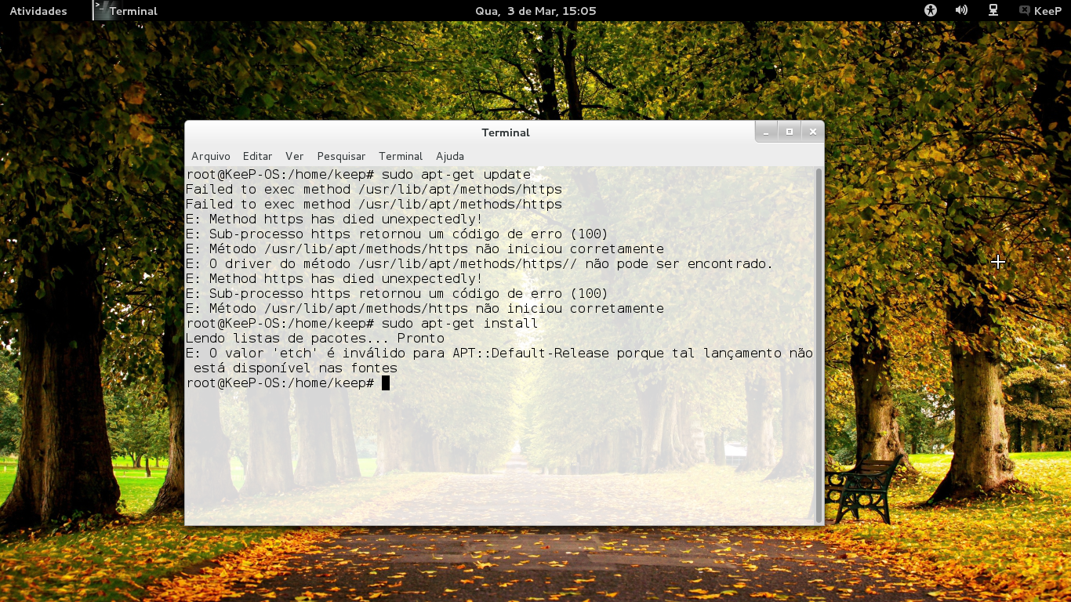Screen dimensions: 1071x602
Task: Minimize the Terminal window
Action: pos(766,132)
